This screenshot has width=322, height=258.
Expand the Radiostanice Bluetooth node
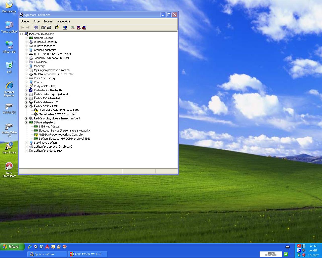(26, 90)
